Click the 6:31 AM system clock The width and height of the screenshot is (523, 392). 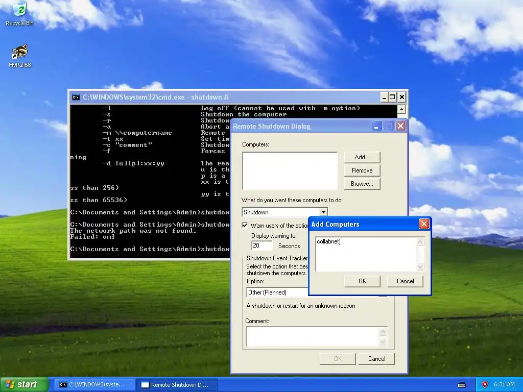coord(504,384)
